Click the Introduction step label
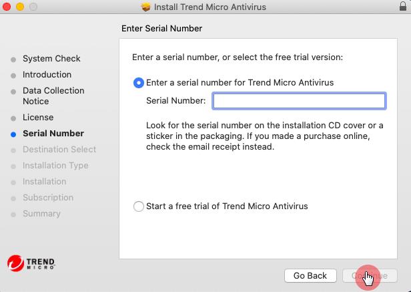The width and height of the screenshot is (411, 292). 47,75
